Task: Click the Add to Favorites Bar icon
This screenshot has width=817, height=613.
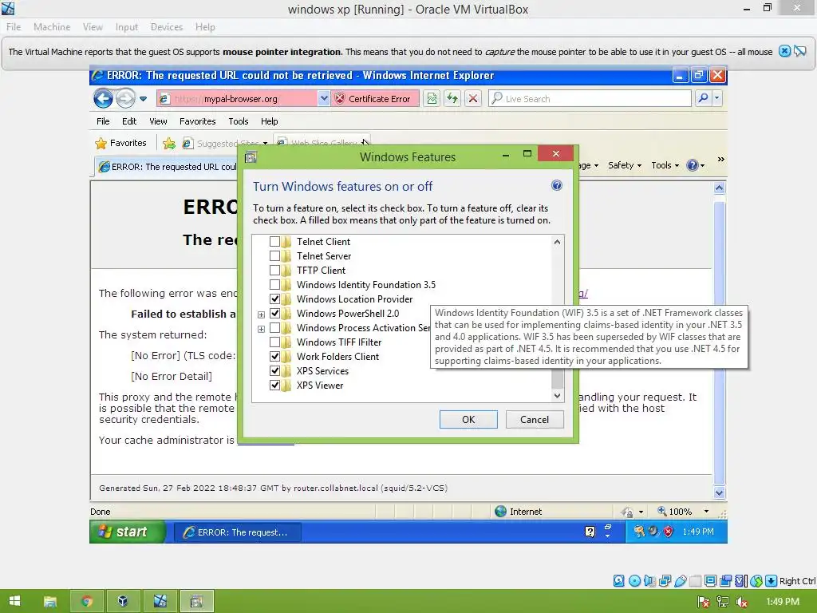Action: point(169,143)
